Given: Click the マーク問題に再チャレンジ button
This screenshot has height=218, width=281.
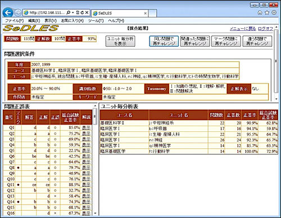Looking at the screenshot, I should pyautogui.click(x=226, y=41).
